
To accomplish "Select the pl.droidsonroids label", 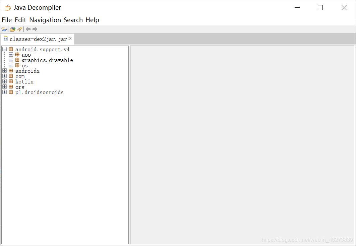I will pos(39,93).
